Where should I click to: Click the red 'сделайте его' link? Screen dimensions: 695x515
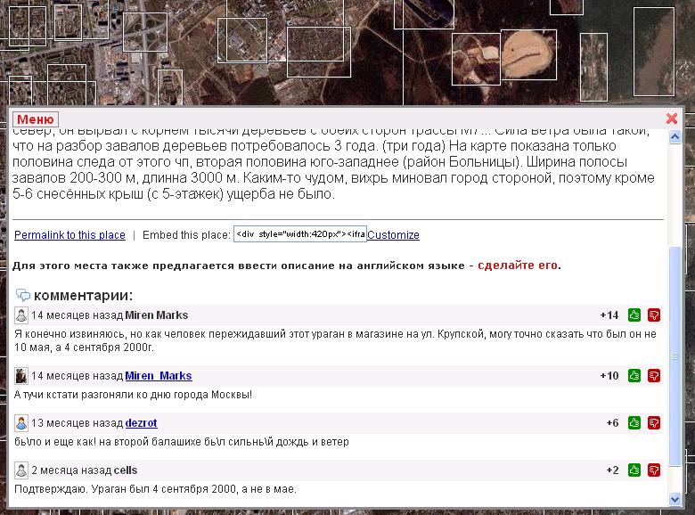(518, 266)
